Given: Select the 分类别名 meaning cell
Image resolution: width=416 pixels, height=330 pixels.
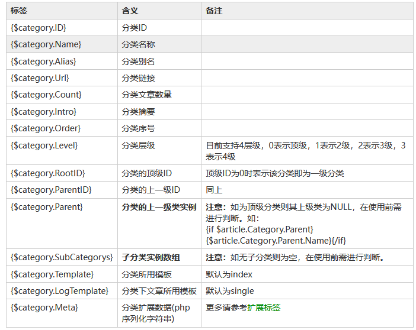Looking at the screenshot, I should tap(159, 61).
